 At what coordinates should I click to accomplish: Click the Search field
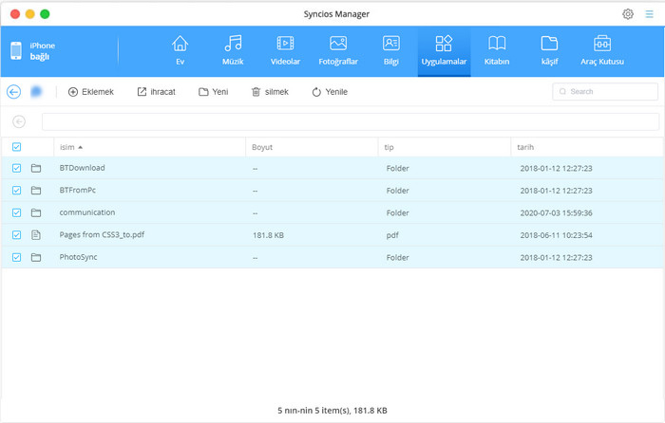click(605, 91)
